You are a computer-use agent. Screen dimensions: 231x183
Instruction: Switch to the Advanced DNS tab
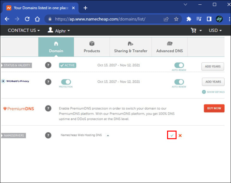tap(169, 47)
